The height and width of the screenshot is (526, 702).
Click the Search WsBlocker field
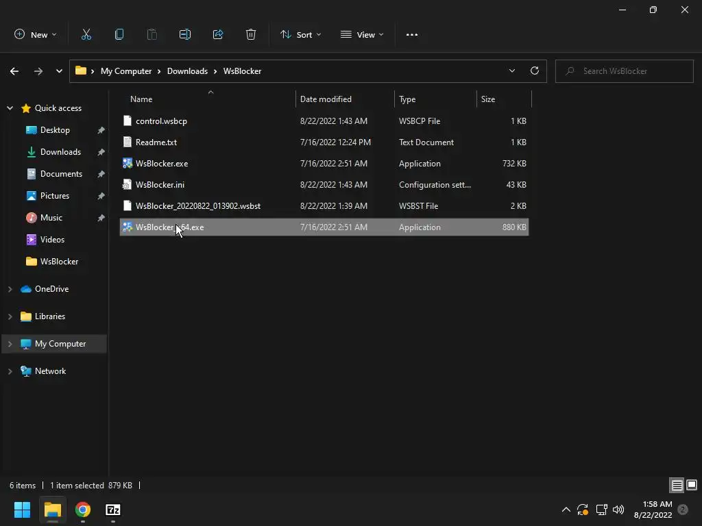tap(624, 71)
